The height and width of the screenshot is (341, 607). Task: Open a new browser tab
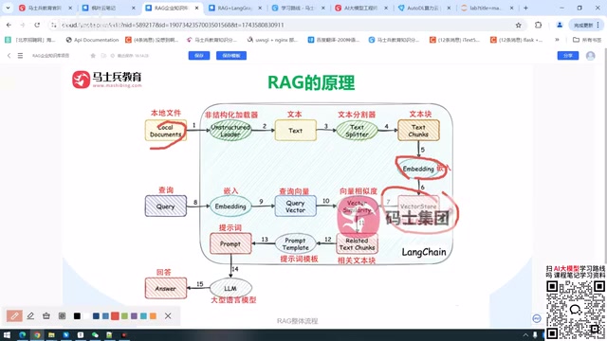[525, 8]
